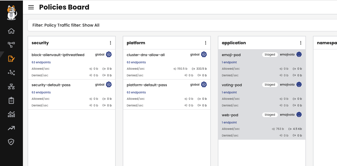Open 63 endpoints link under cluster-dns-allow-all
337x166 pixels.
pos(136,62)
